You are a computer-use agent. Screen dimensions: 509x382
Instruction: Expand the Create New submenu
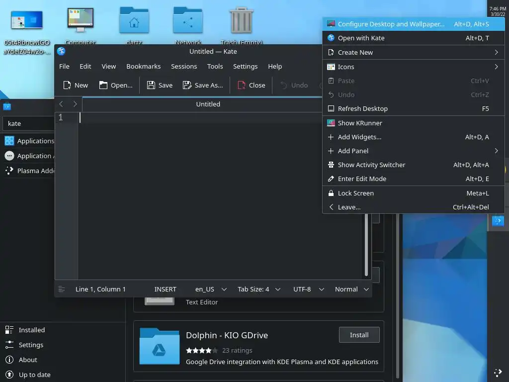413,52
